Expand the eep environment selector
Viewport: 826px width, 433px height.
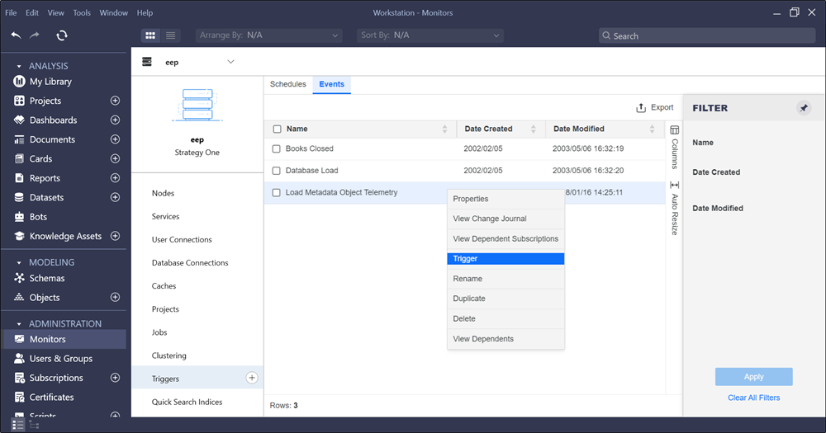pos(230,62)
